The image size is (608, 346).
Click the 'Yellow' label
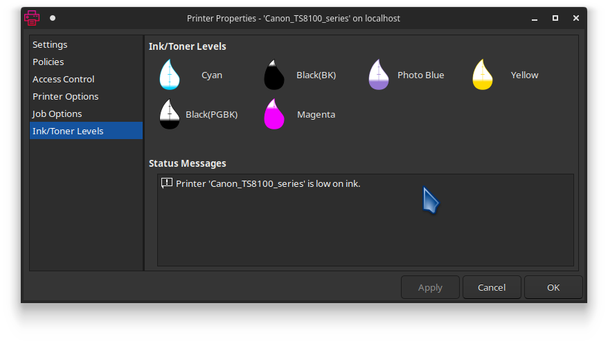[525, 75]
